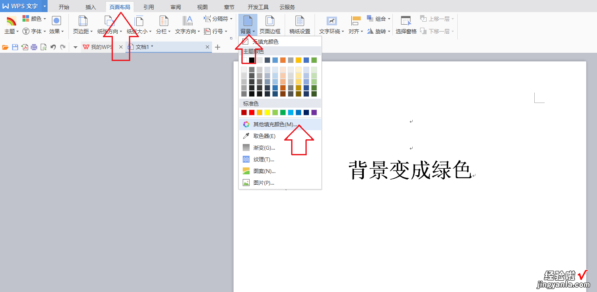Switch to the 开始 (Home) tab
The height and width of the screenshot is (292, 597).
coord(64,7)
